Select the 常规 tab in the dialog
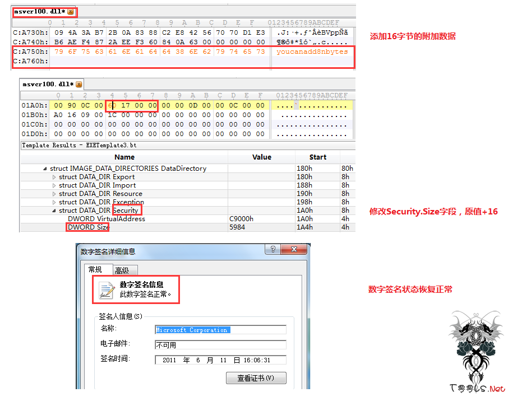Screen dimensions: 508x397 96,270
